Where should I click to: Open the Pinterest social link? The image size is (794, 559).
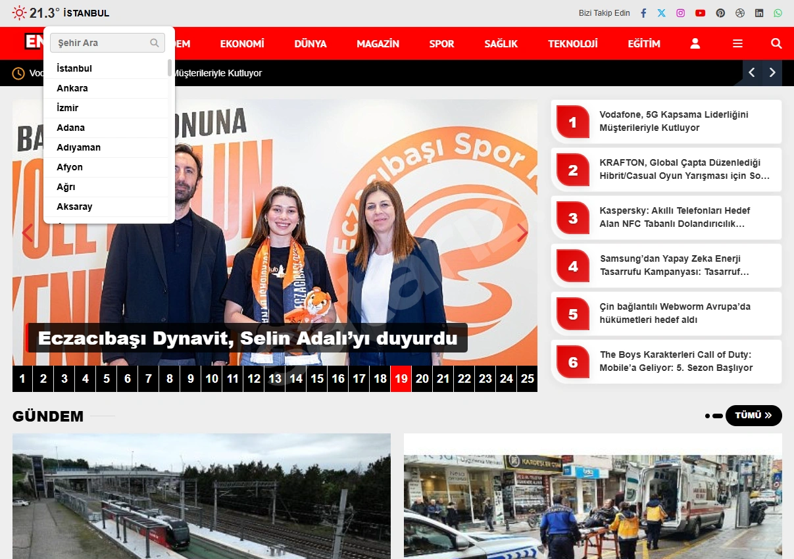tap(721, 13)
